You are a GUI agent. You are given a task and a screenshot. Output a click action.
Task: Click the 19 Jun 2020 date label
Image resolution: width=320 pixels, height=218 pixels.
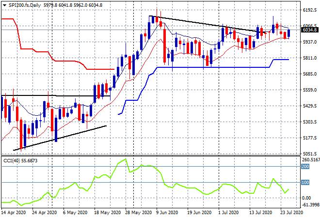[199, 213]
